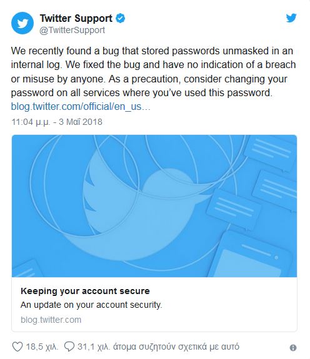Open the tweet info icon at the bottom right
The width and height of the screenshot is (310, 359).
point(293,348)
